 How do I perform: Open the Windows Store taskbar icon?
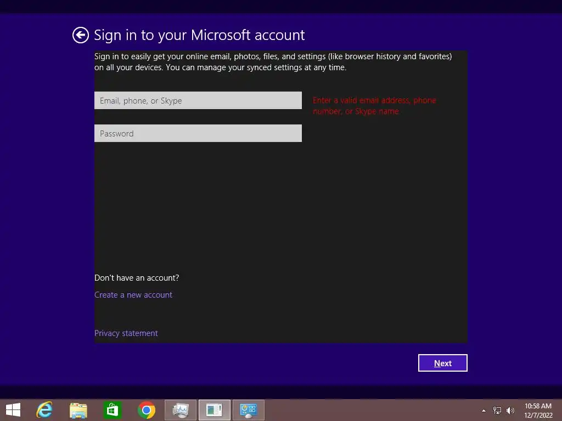112,410
